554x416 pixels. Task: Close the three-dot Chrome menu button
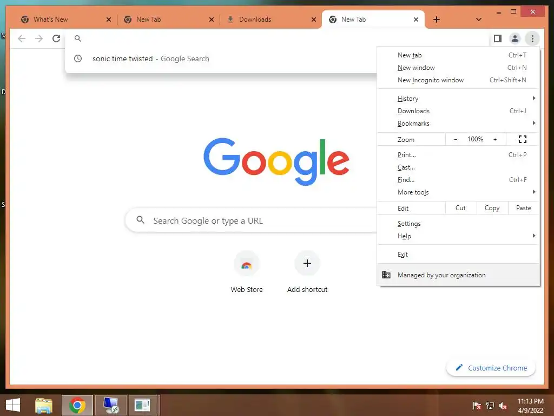532,38
